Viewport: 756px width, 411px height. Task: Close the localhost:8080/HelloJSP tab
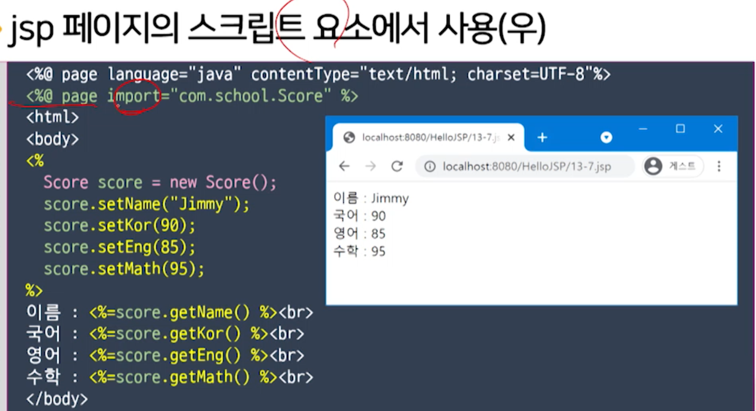[511, 137]
